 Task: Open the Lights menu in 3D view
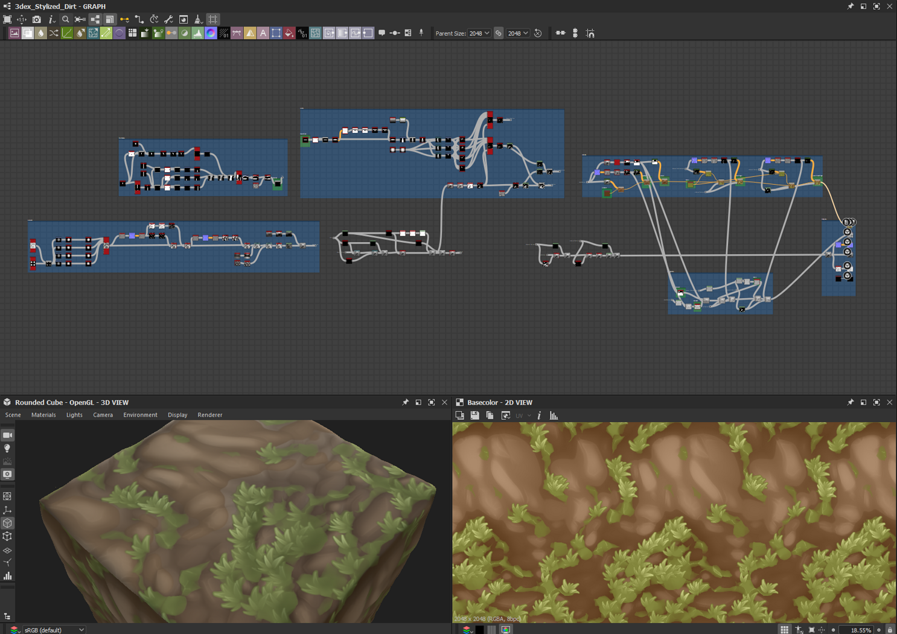74,415
